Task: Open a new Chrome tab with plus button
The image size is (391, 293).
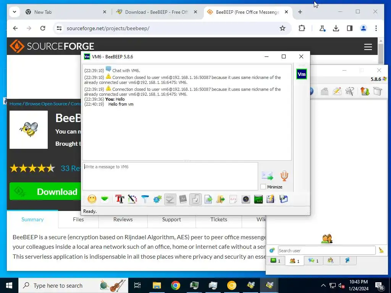Action: coord(300,12)
